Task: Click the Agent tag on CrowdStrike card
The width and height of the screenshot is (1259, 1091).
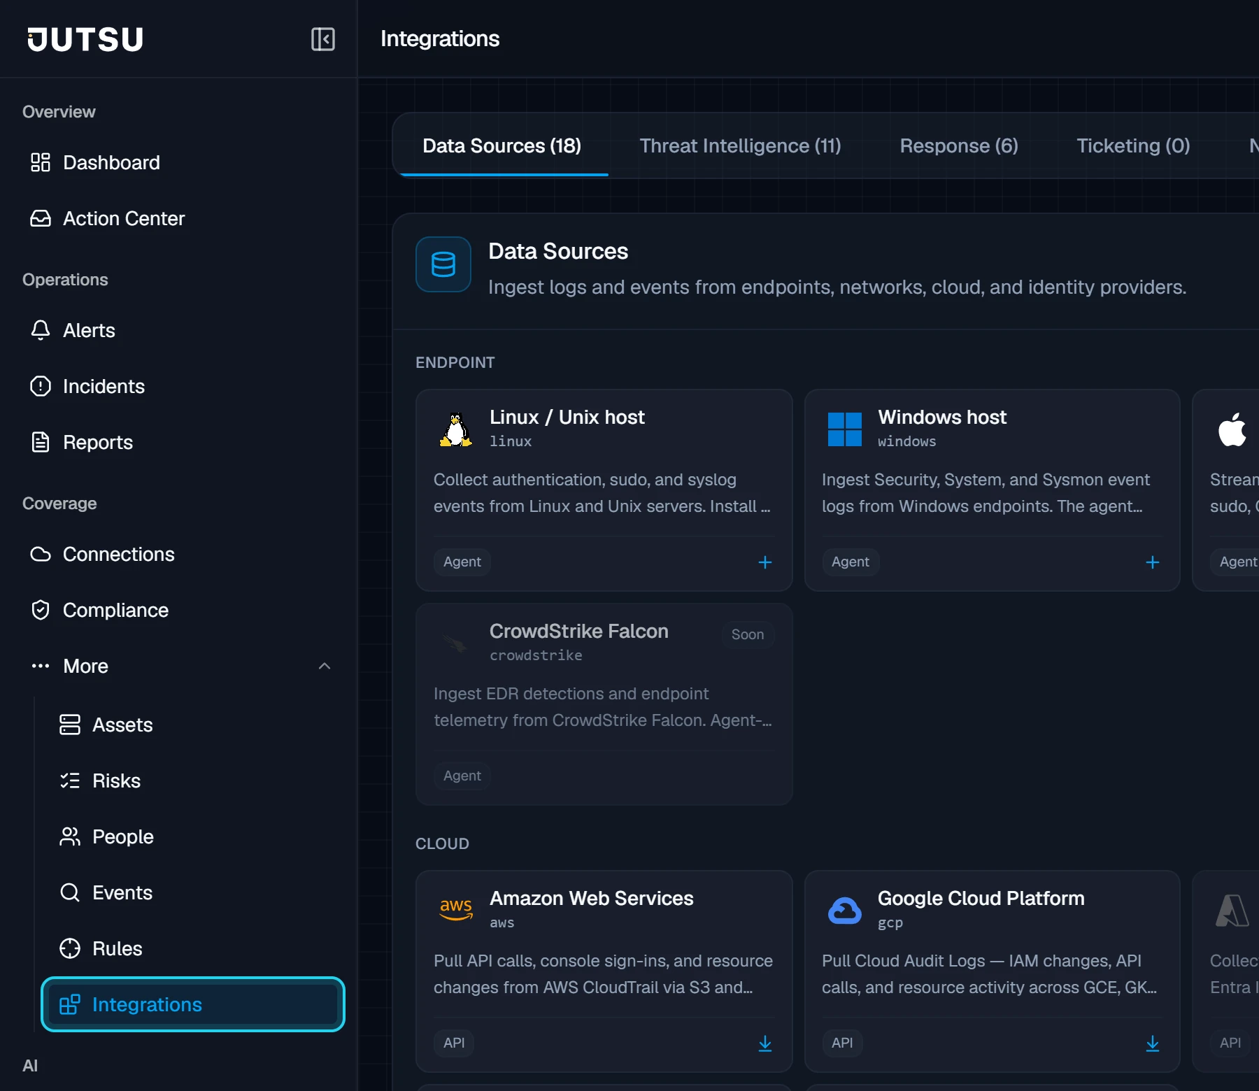Action: pyautogui.click(x=462, y=776)
